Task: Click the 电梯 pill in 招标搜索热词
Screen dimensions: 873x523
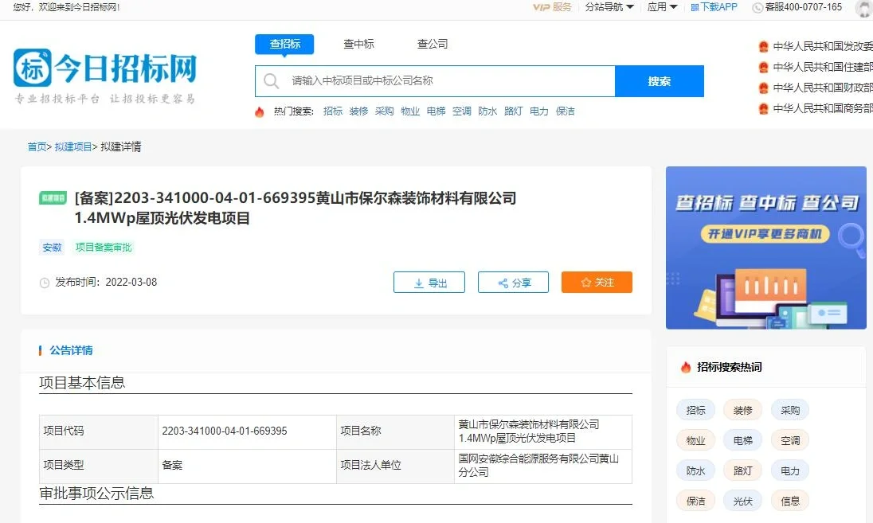Action: click(742, 441)
